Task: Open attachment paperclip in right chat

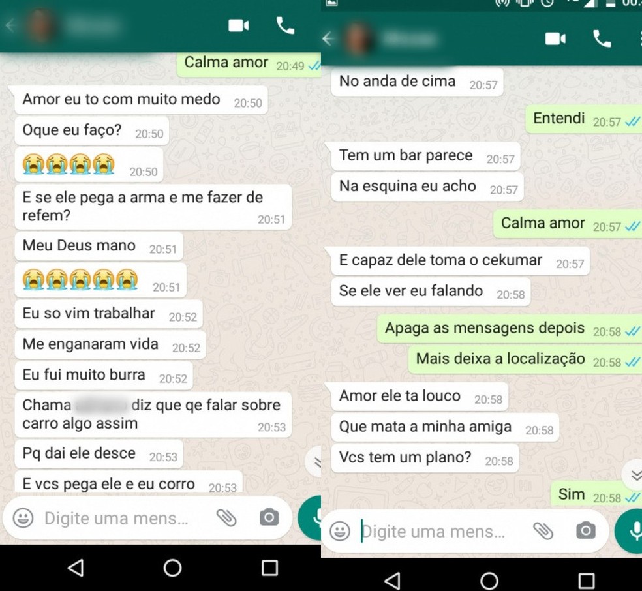Action: 543,531
